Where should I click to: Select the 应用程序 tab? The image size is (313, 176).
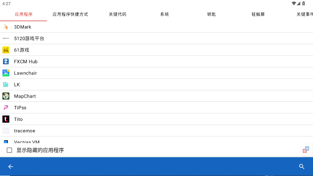tap(23, 14)
